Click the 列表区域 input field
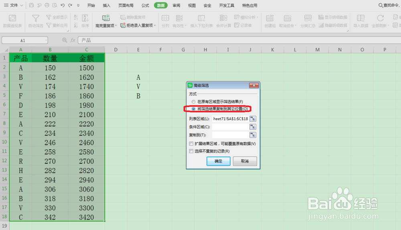Viewport: 401px width, 230px height. 231,118
